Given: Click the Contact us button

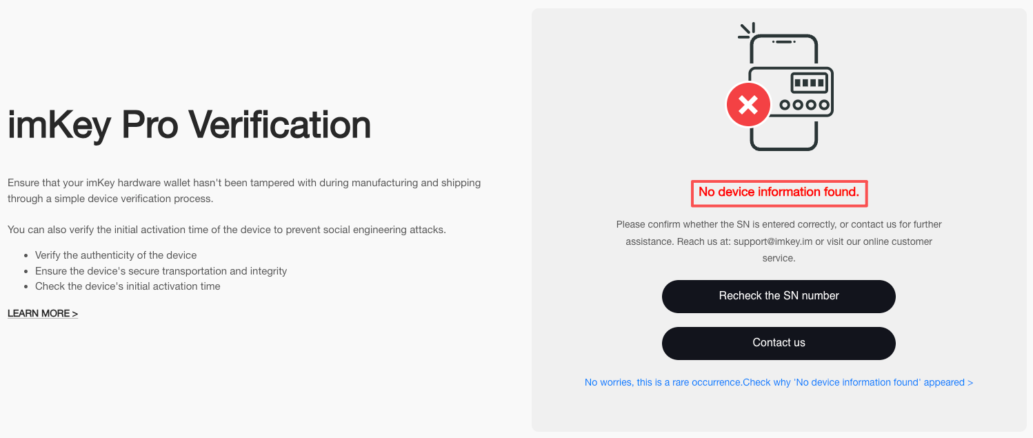Looking at the screenshot, I should (779, 343).
